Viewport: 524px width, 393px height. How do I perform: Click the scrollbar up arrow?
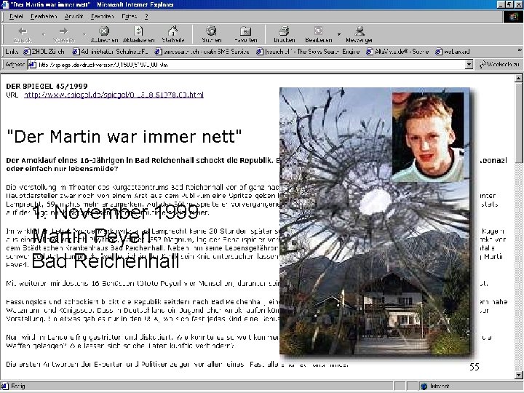(519, 79)
